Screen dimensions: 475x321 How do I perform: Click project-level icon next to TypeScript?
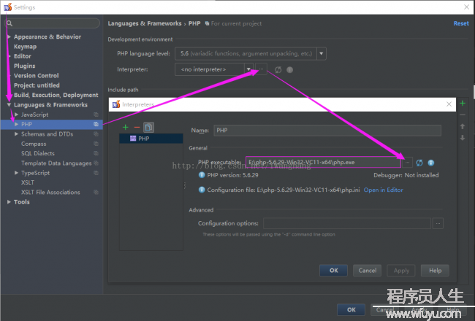pyautogui.click(x=96, y=173)
